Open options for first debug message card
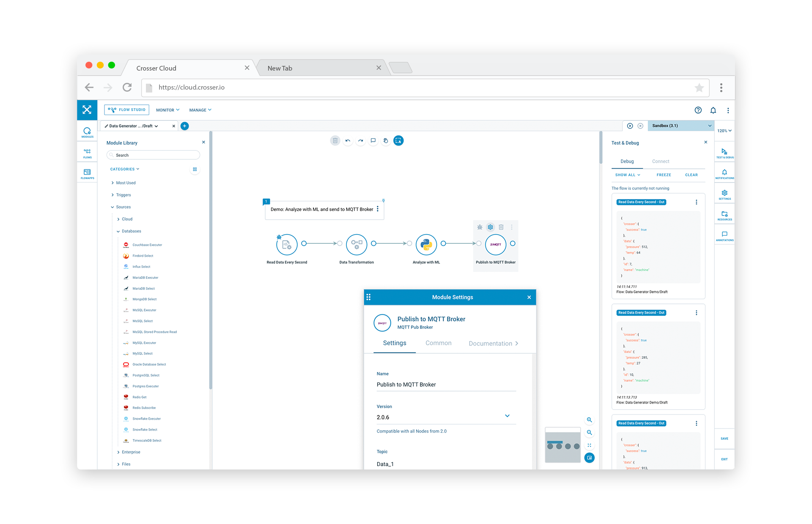 click(696, 202)
